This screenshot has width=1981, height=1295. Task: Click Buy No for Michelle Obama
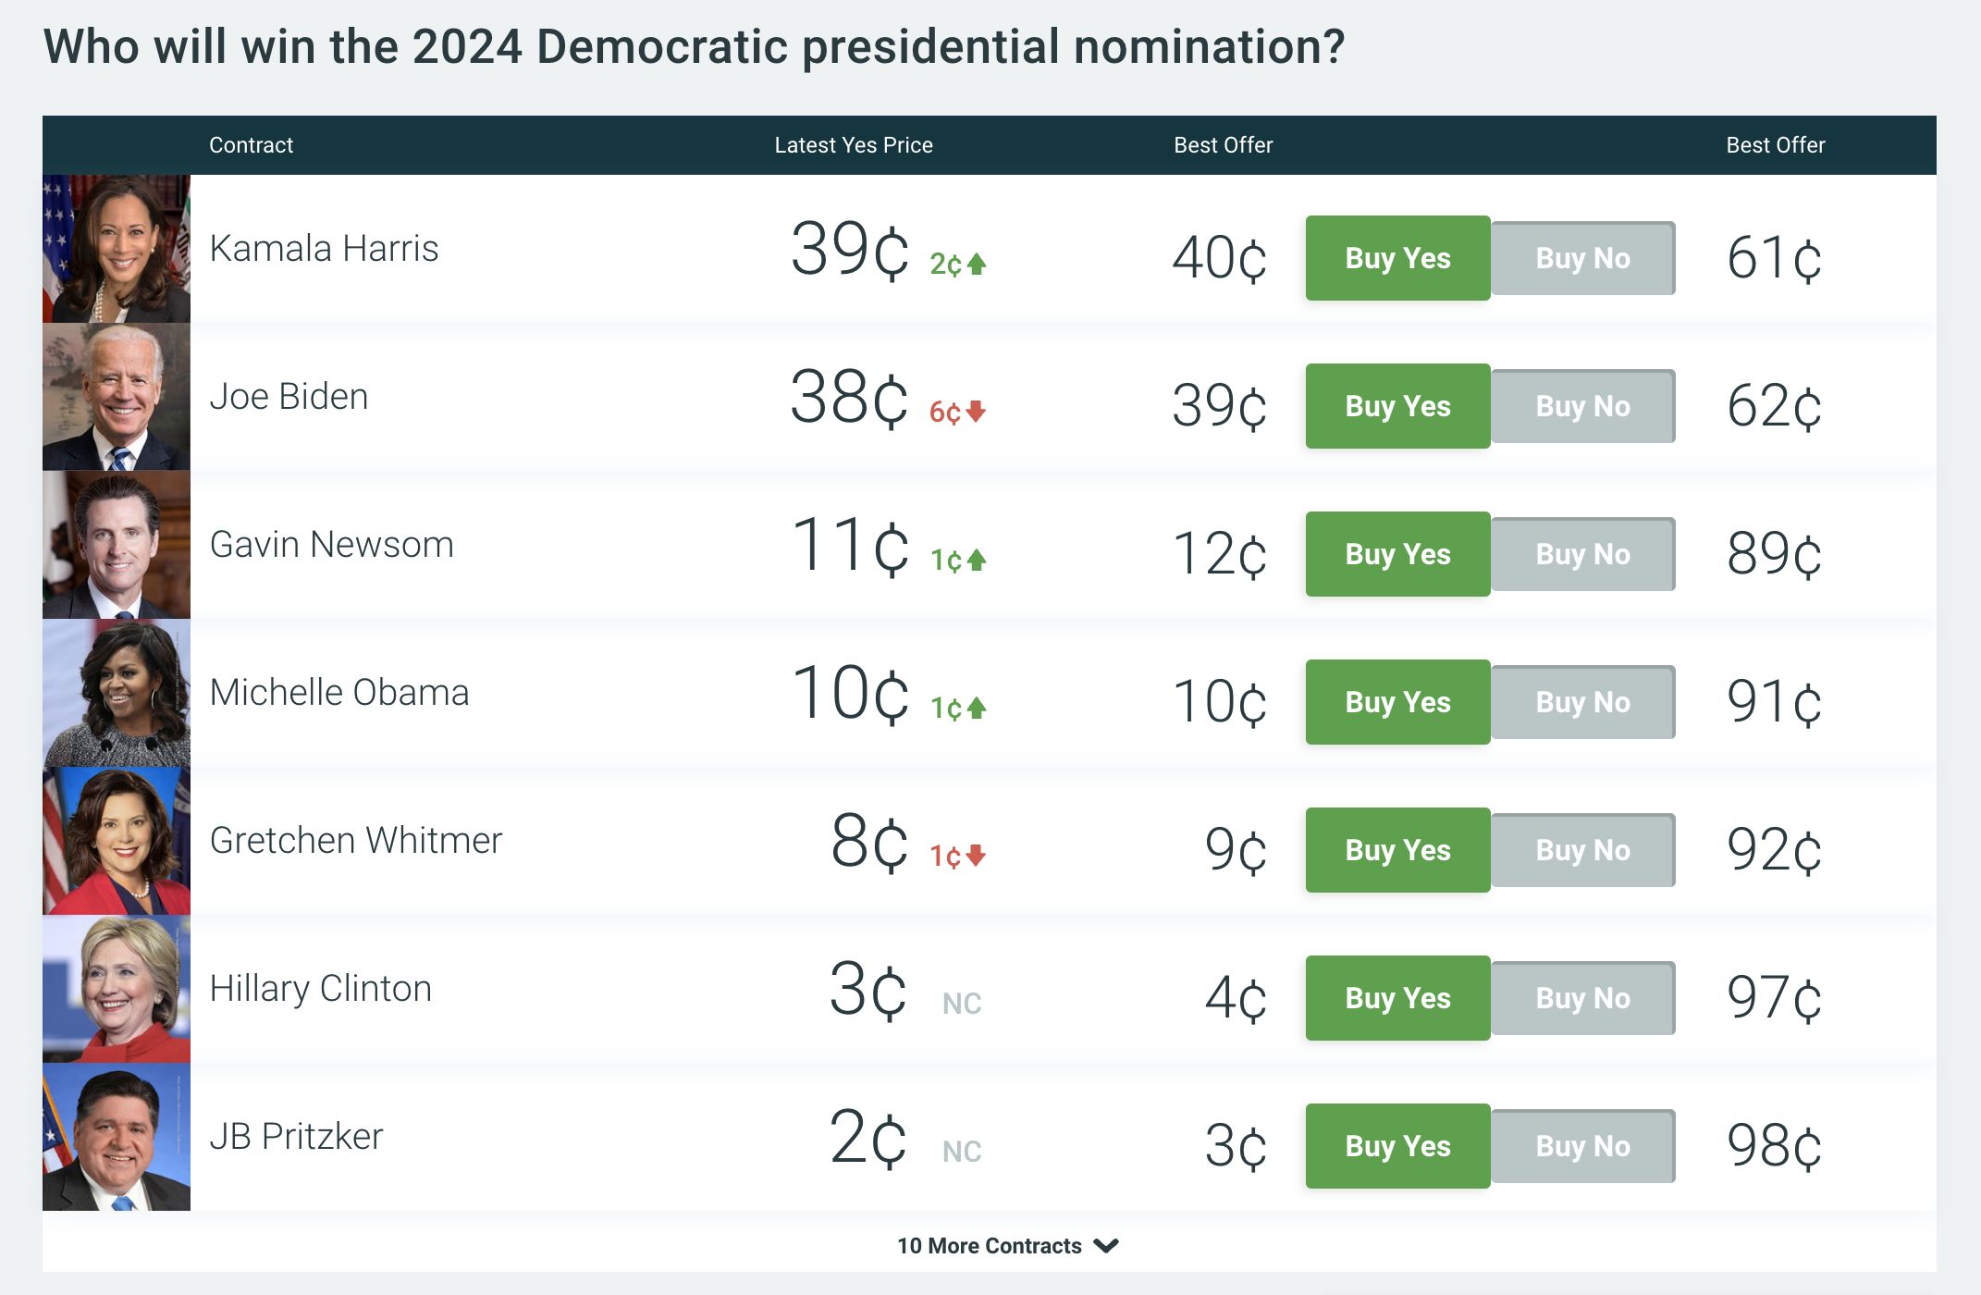tap(1582, 702)
